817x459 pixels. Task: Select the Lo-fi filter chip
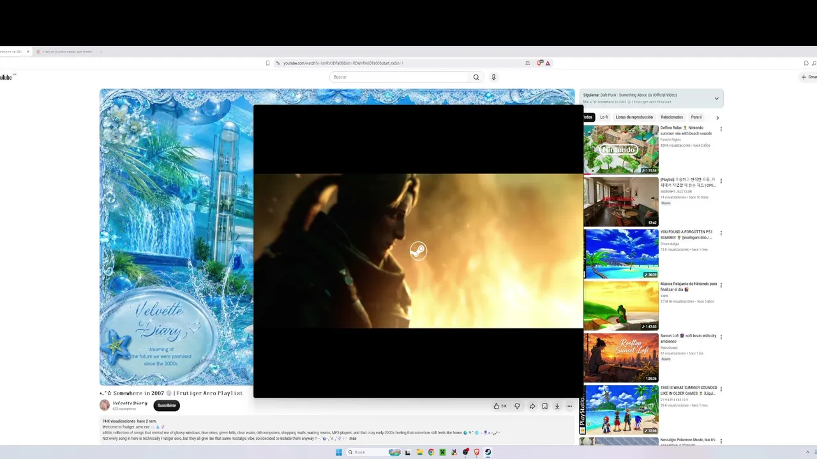click(x=604, y=117)
